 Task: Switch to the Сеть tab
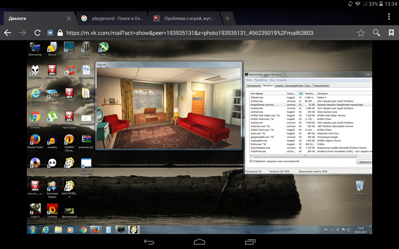pyautogui.click(x=308, y=86)
